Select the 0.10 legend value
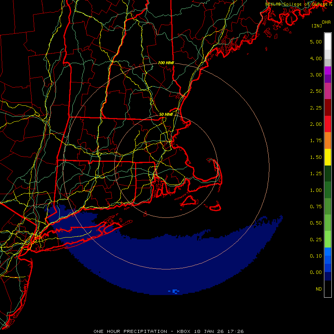This screenshot has width=334, height=334. tap(316, 256)
